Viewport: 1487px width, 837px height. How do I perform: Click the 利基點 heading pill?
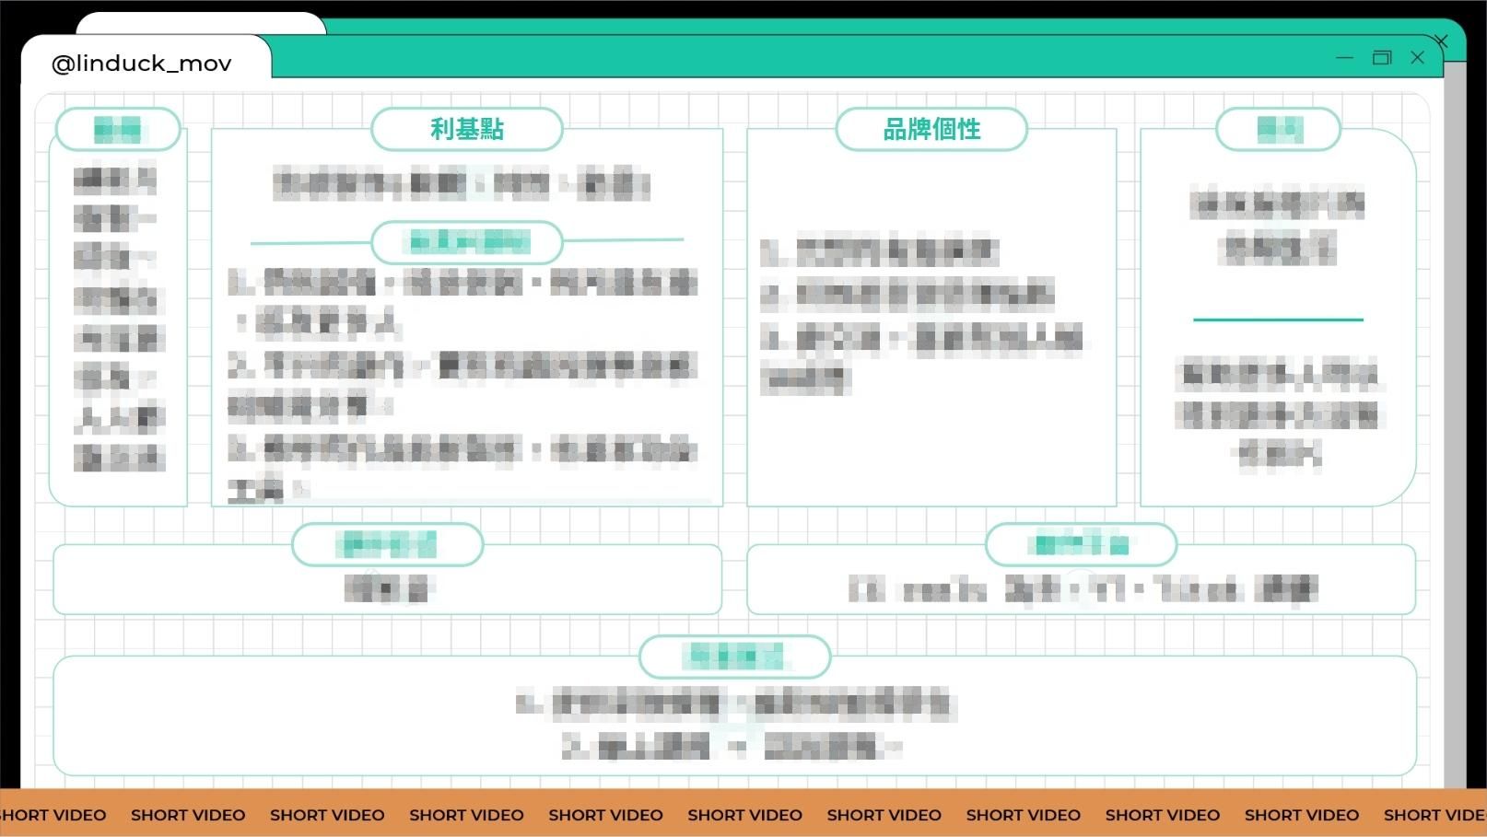pyautogui.click(x=466, y=129)
